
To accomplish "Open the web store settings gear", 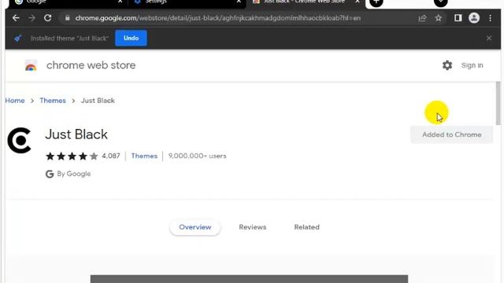I will pyautogui.click(x=447, y=65).
